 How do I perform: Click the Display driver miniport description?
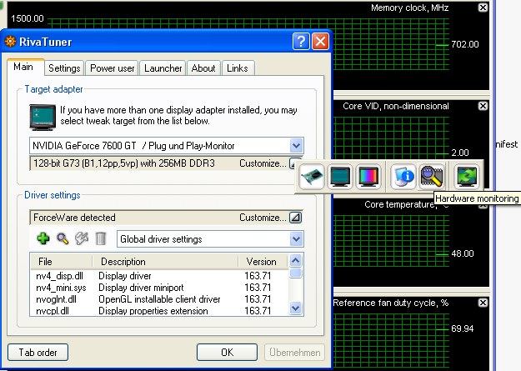[141, 288]
